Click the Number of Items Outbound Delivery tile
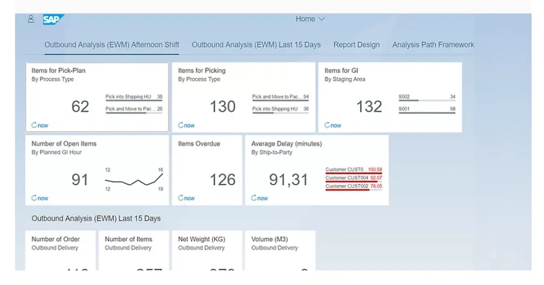 [x=133, y=250]
